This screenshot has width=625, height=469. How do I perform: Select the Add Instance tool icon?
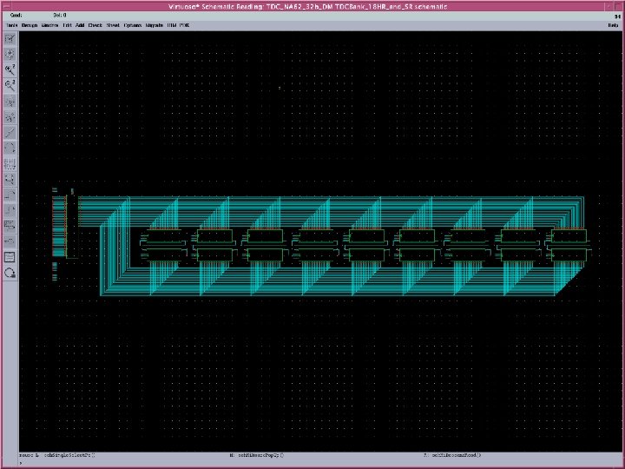[10, 179]
